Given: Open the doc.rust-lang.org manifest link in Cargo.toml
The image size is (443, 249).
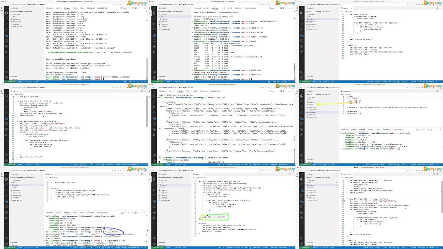Looking at the screenshot, I should click(x=404, y=107).
